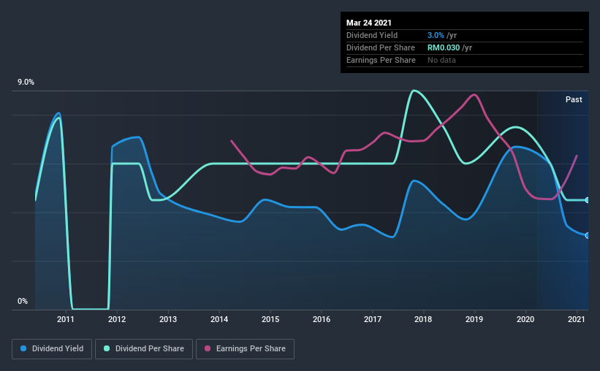The width and height of the screenshot is (600, 371).
Task: Click the teal Dividend Per Share endpoint marker
Action: click(x=588, y=200)
